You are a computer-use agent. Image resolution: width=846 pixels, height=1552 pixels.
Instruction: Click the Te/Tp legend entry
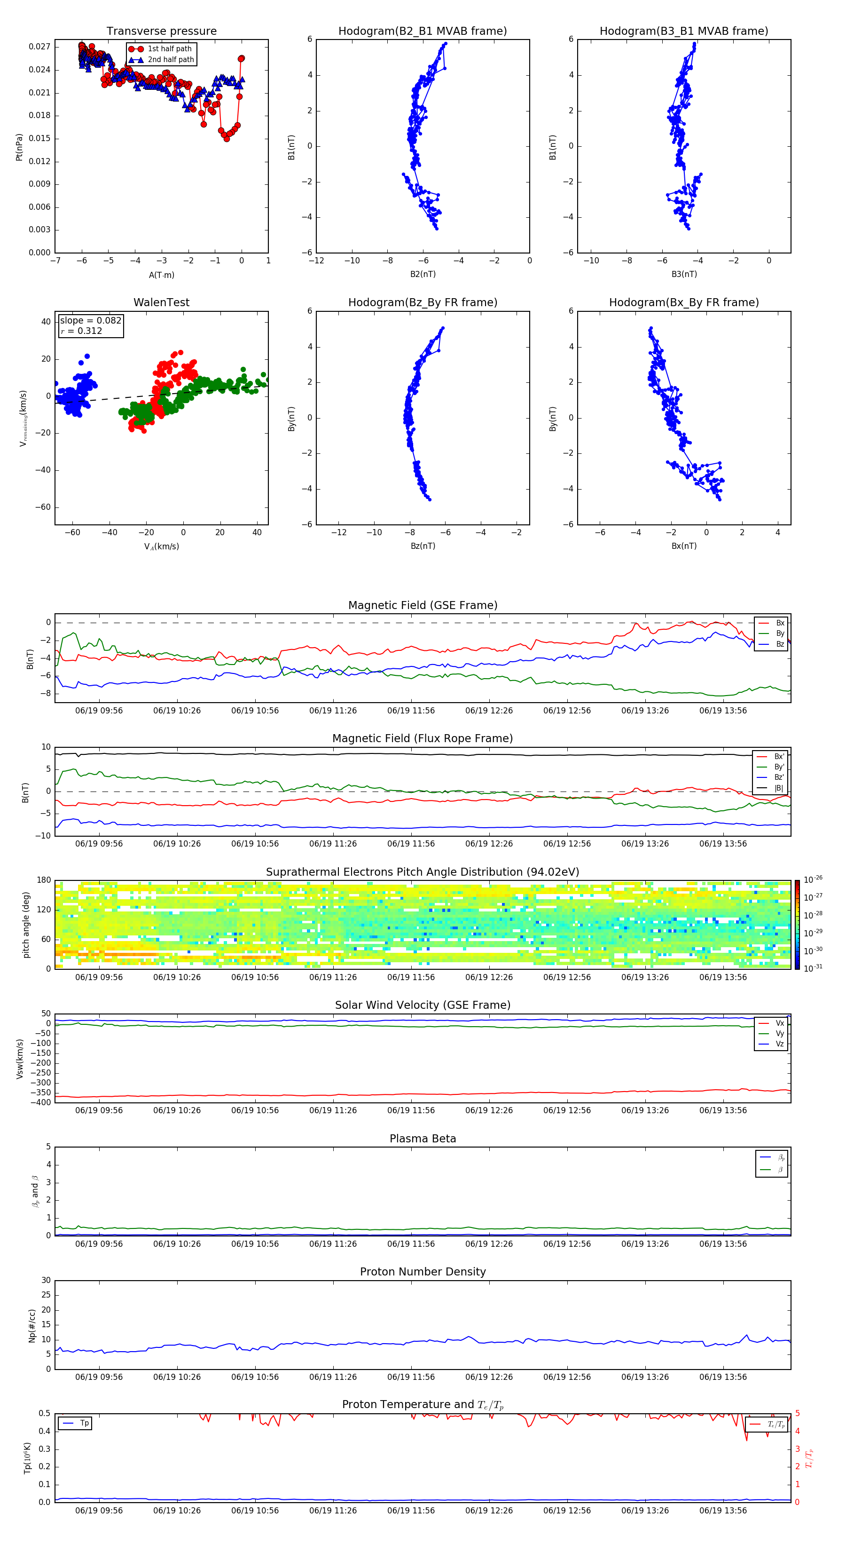click(x=767, y=1424)
